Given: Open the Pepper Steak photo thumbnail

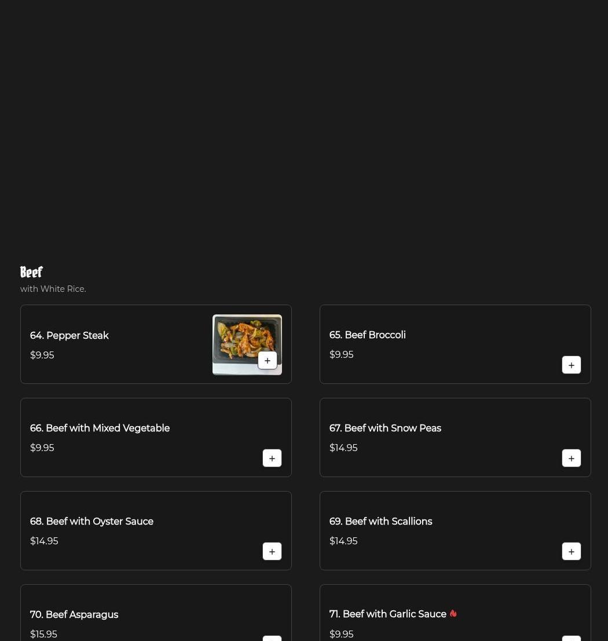Looking at the screenshot, I should pos(247,344).
